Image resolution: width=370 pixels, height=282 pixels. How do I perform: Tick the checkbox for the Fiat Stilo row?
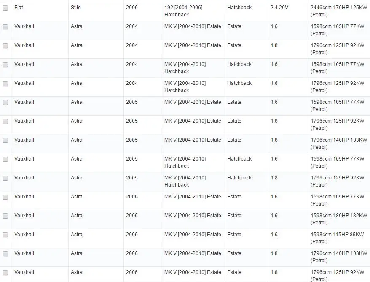(x=5, y=8)
